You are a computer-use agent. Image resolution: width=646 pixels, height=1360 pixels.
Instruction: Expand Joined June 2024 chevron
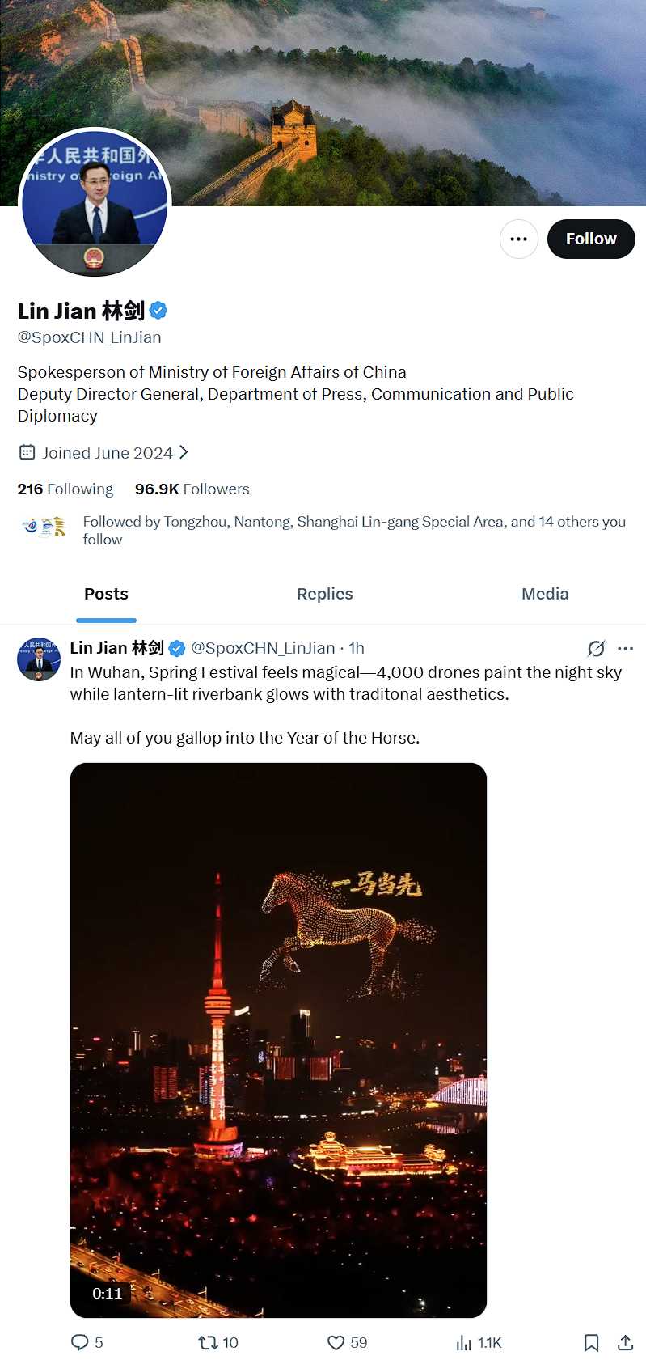184,452
